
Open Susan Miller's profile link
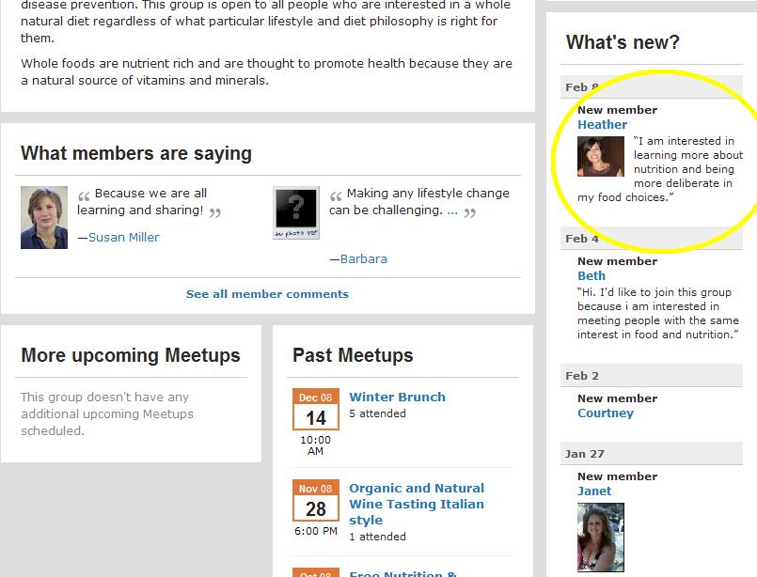point(124,238)
